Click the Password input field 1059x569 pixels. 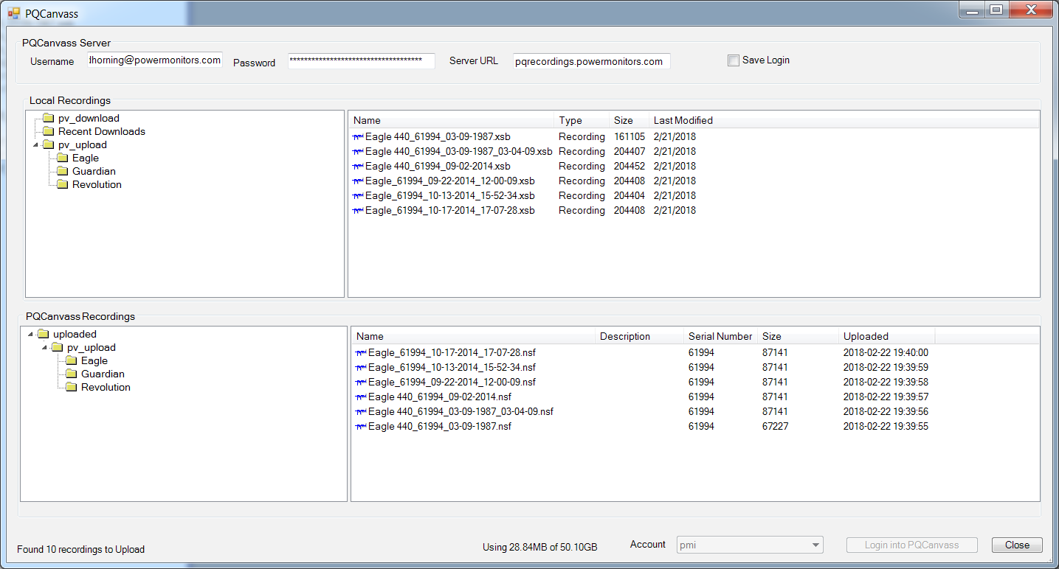coord(361,60)
